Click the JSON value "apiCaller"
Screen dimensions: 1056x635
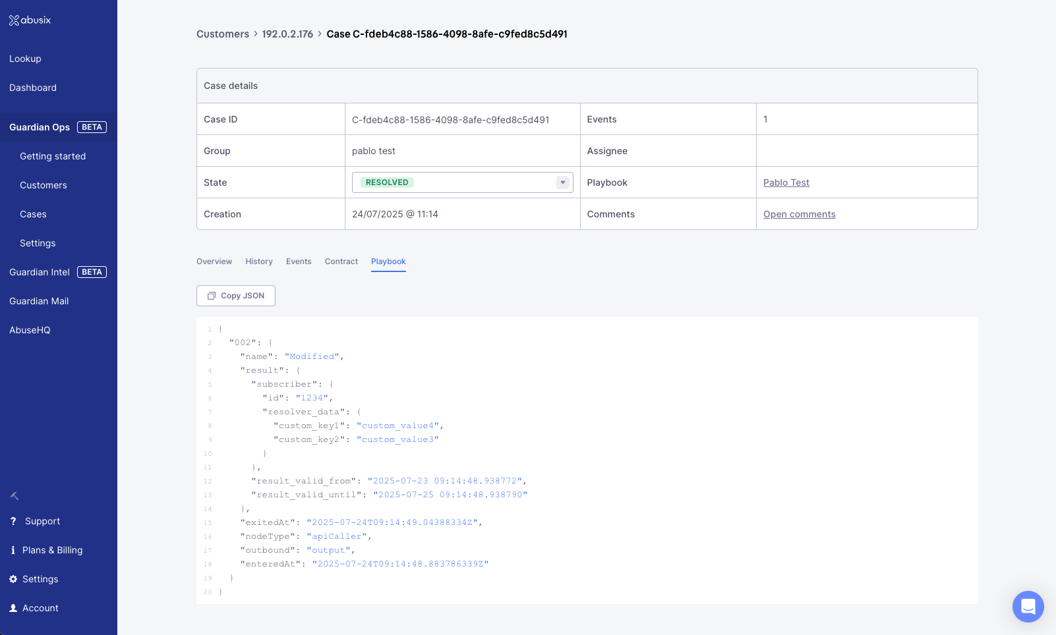point(337,536)
